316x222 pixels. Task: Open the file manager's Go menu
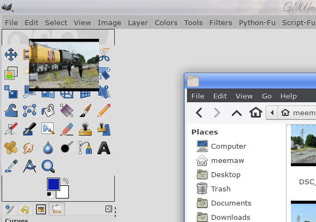[x=267, y=96]
